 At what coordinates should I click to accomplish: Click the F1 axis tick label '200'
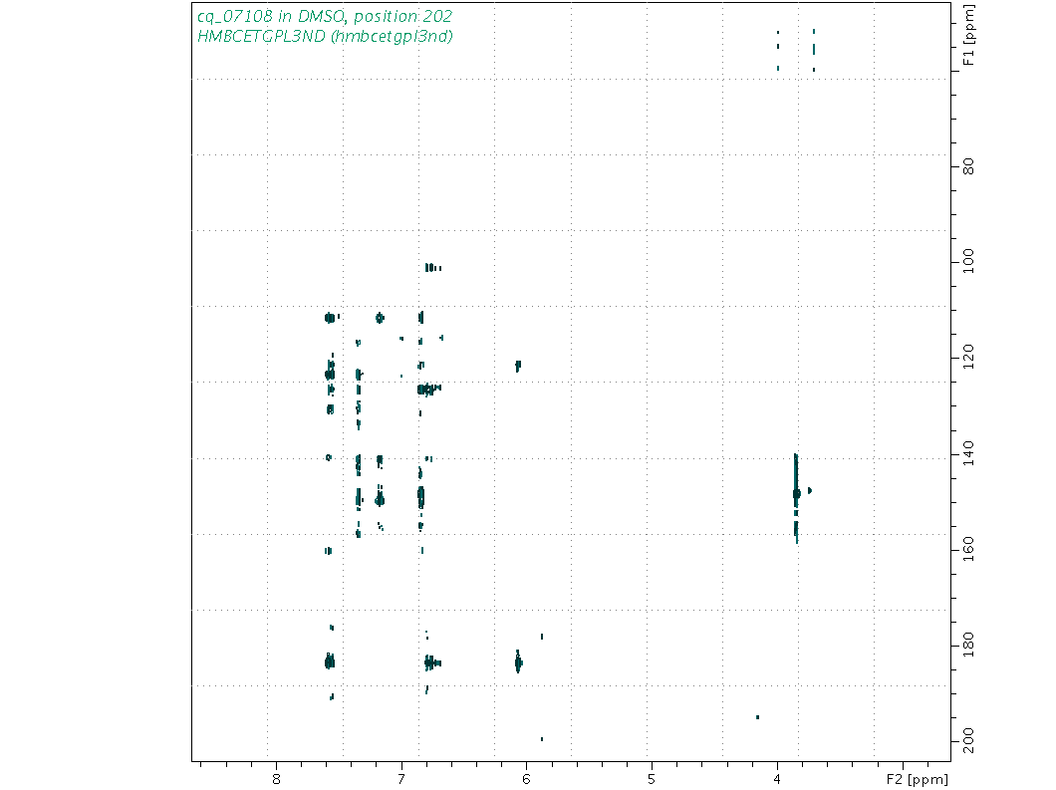click(x=968, y=740)
